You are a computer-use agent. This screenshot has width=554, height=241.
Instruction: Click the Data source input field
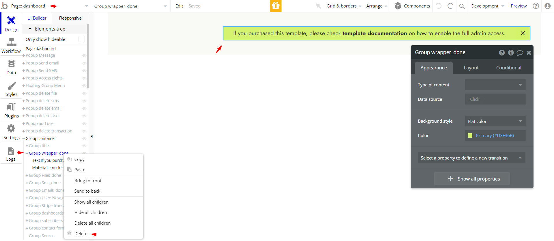click(x=495, y=99)
